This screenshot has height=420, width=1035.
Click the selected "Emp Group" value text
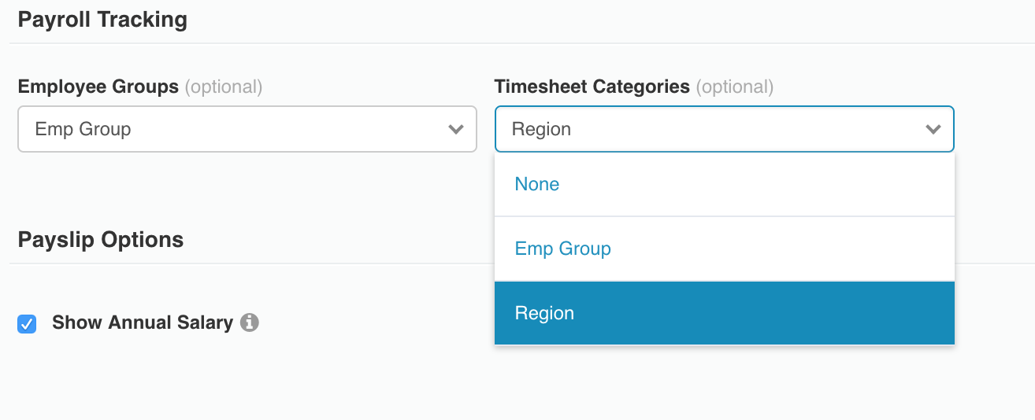click(x=83, y=129)
